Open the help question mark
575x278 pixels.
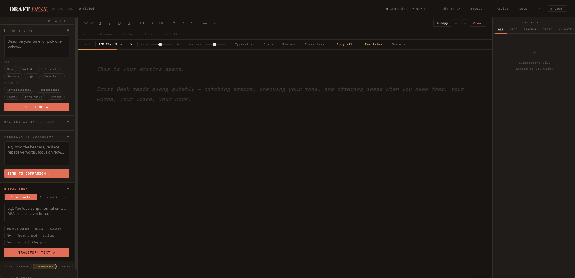[539, 9]
